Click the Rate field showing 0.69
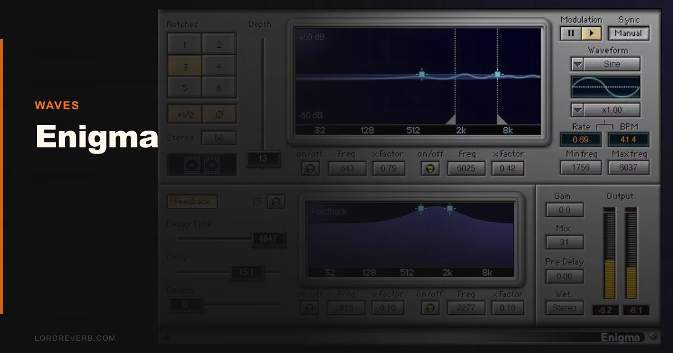673x353 pixels. (580, 140)
